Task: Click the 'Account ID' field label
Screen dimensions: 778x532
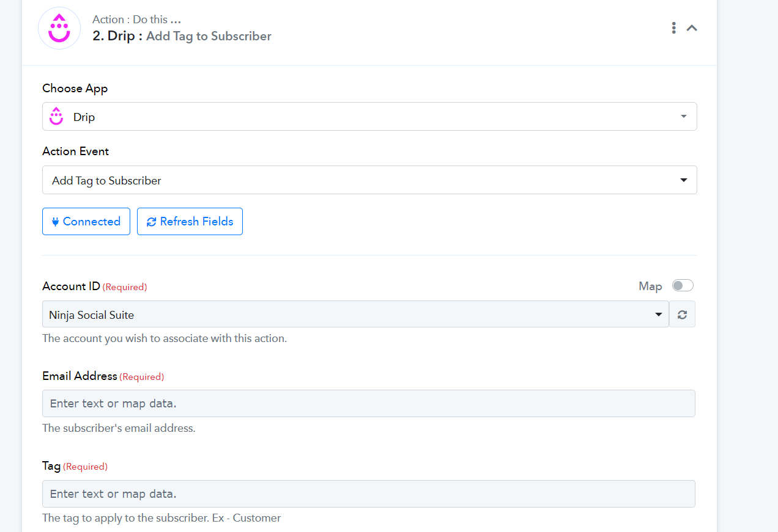Action: 71,286
